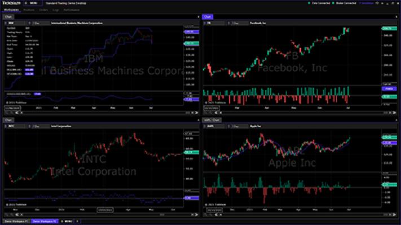Switch to the Logs tab
The width and height of the screenshot is (401, 225).
(x=55, y=10)
